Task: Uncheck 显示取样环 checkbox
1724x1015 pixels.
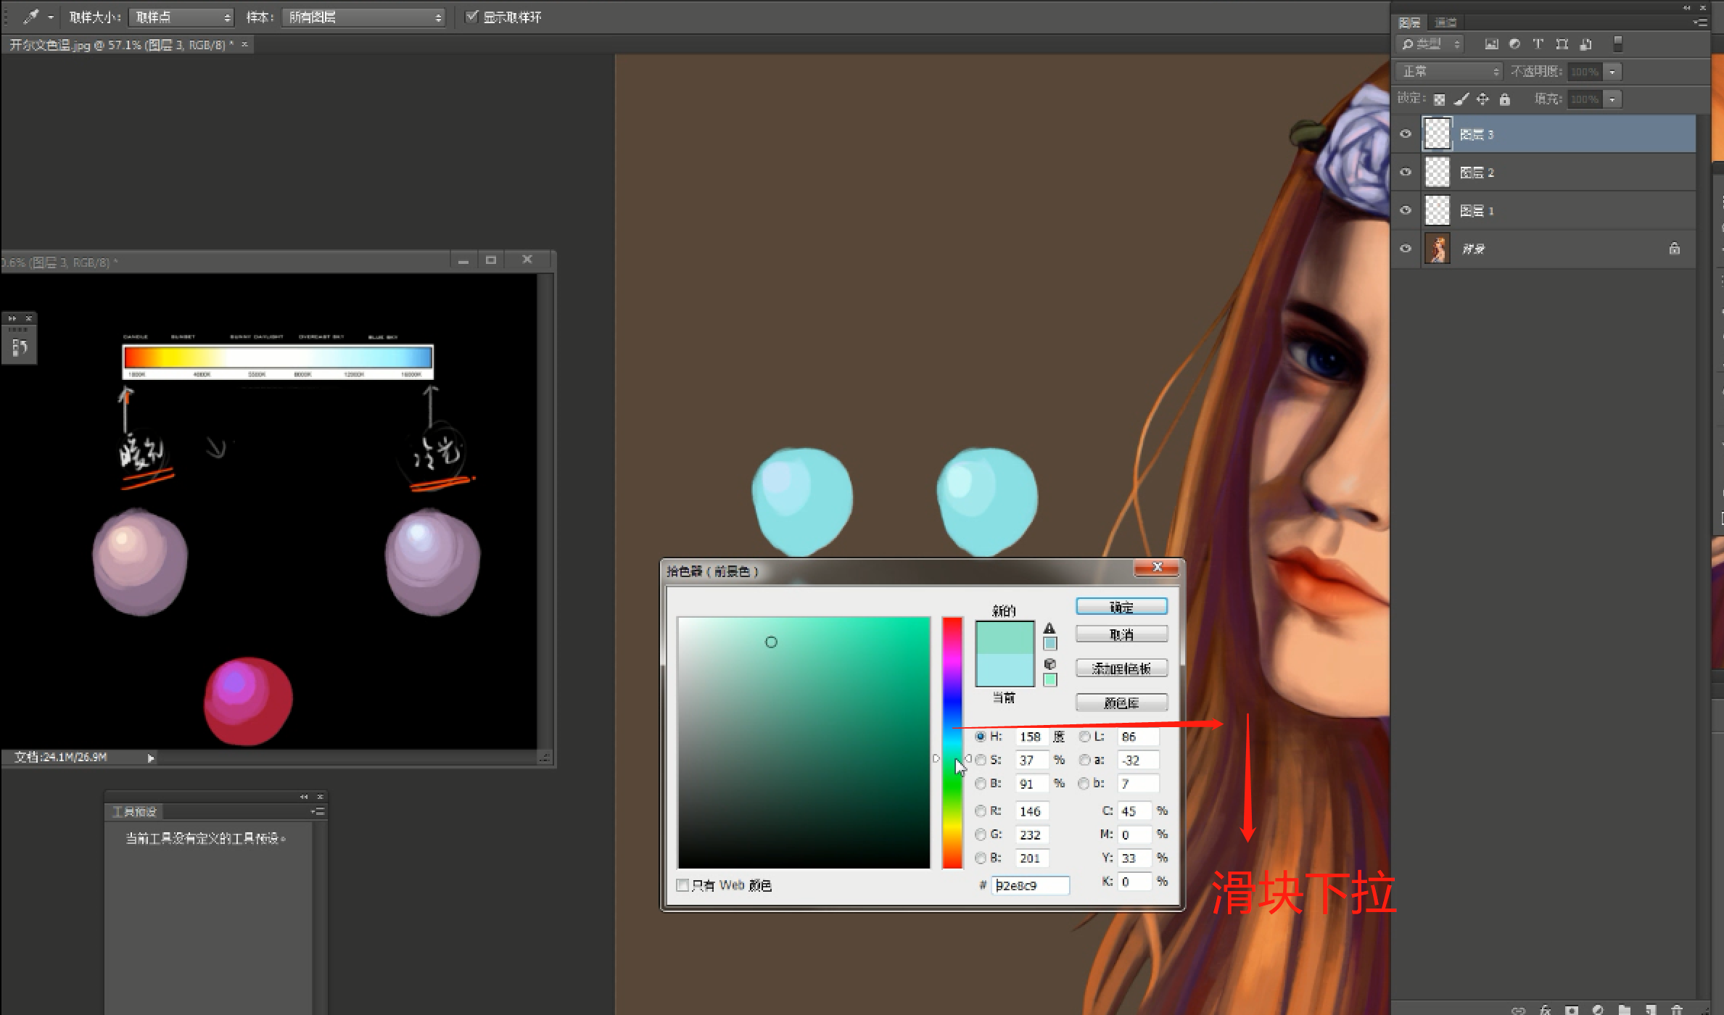Action: point(472,17)
